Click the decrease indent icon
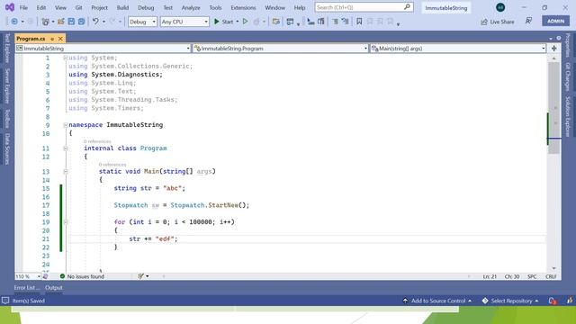 (335, 22)
